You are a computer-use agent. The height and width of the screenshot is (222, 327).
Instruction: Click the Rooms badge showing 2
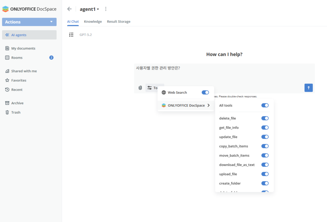coord(51,58)
